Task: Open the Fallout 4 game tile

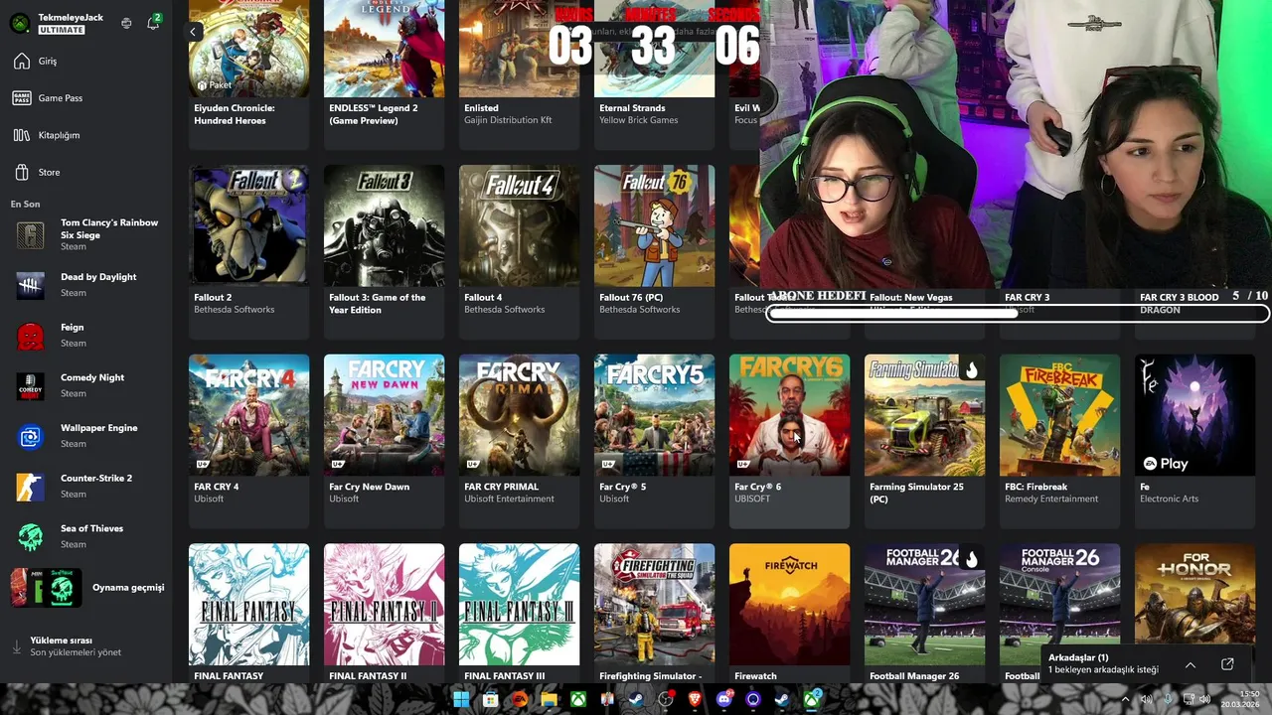Action: click(x=519, y=252)
